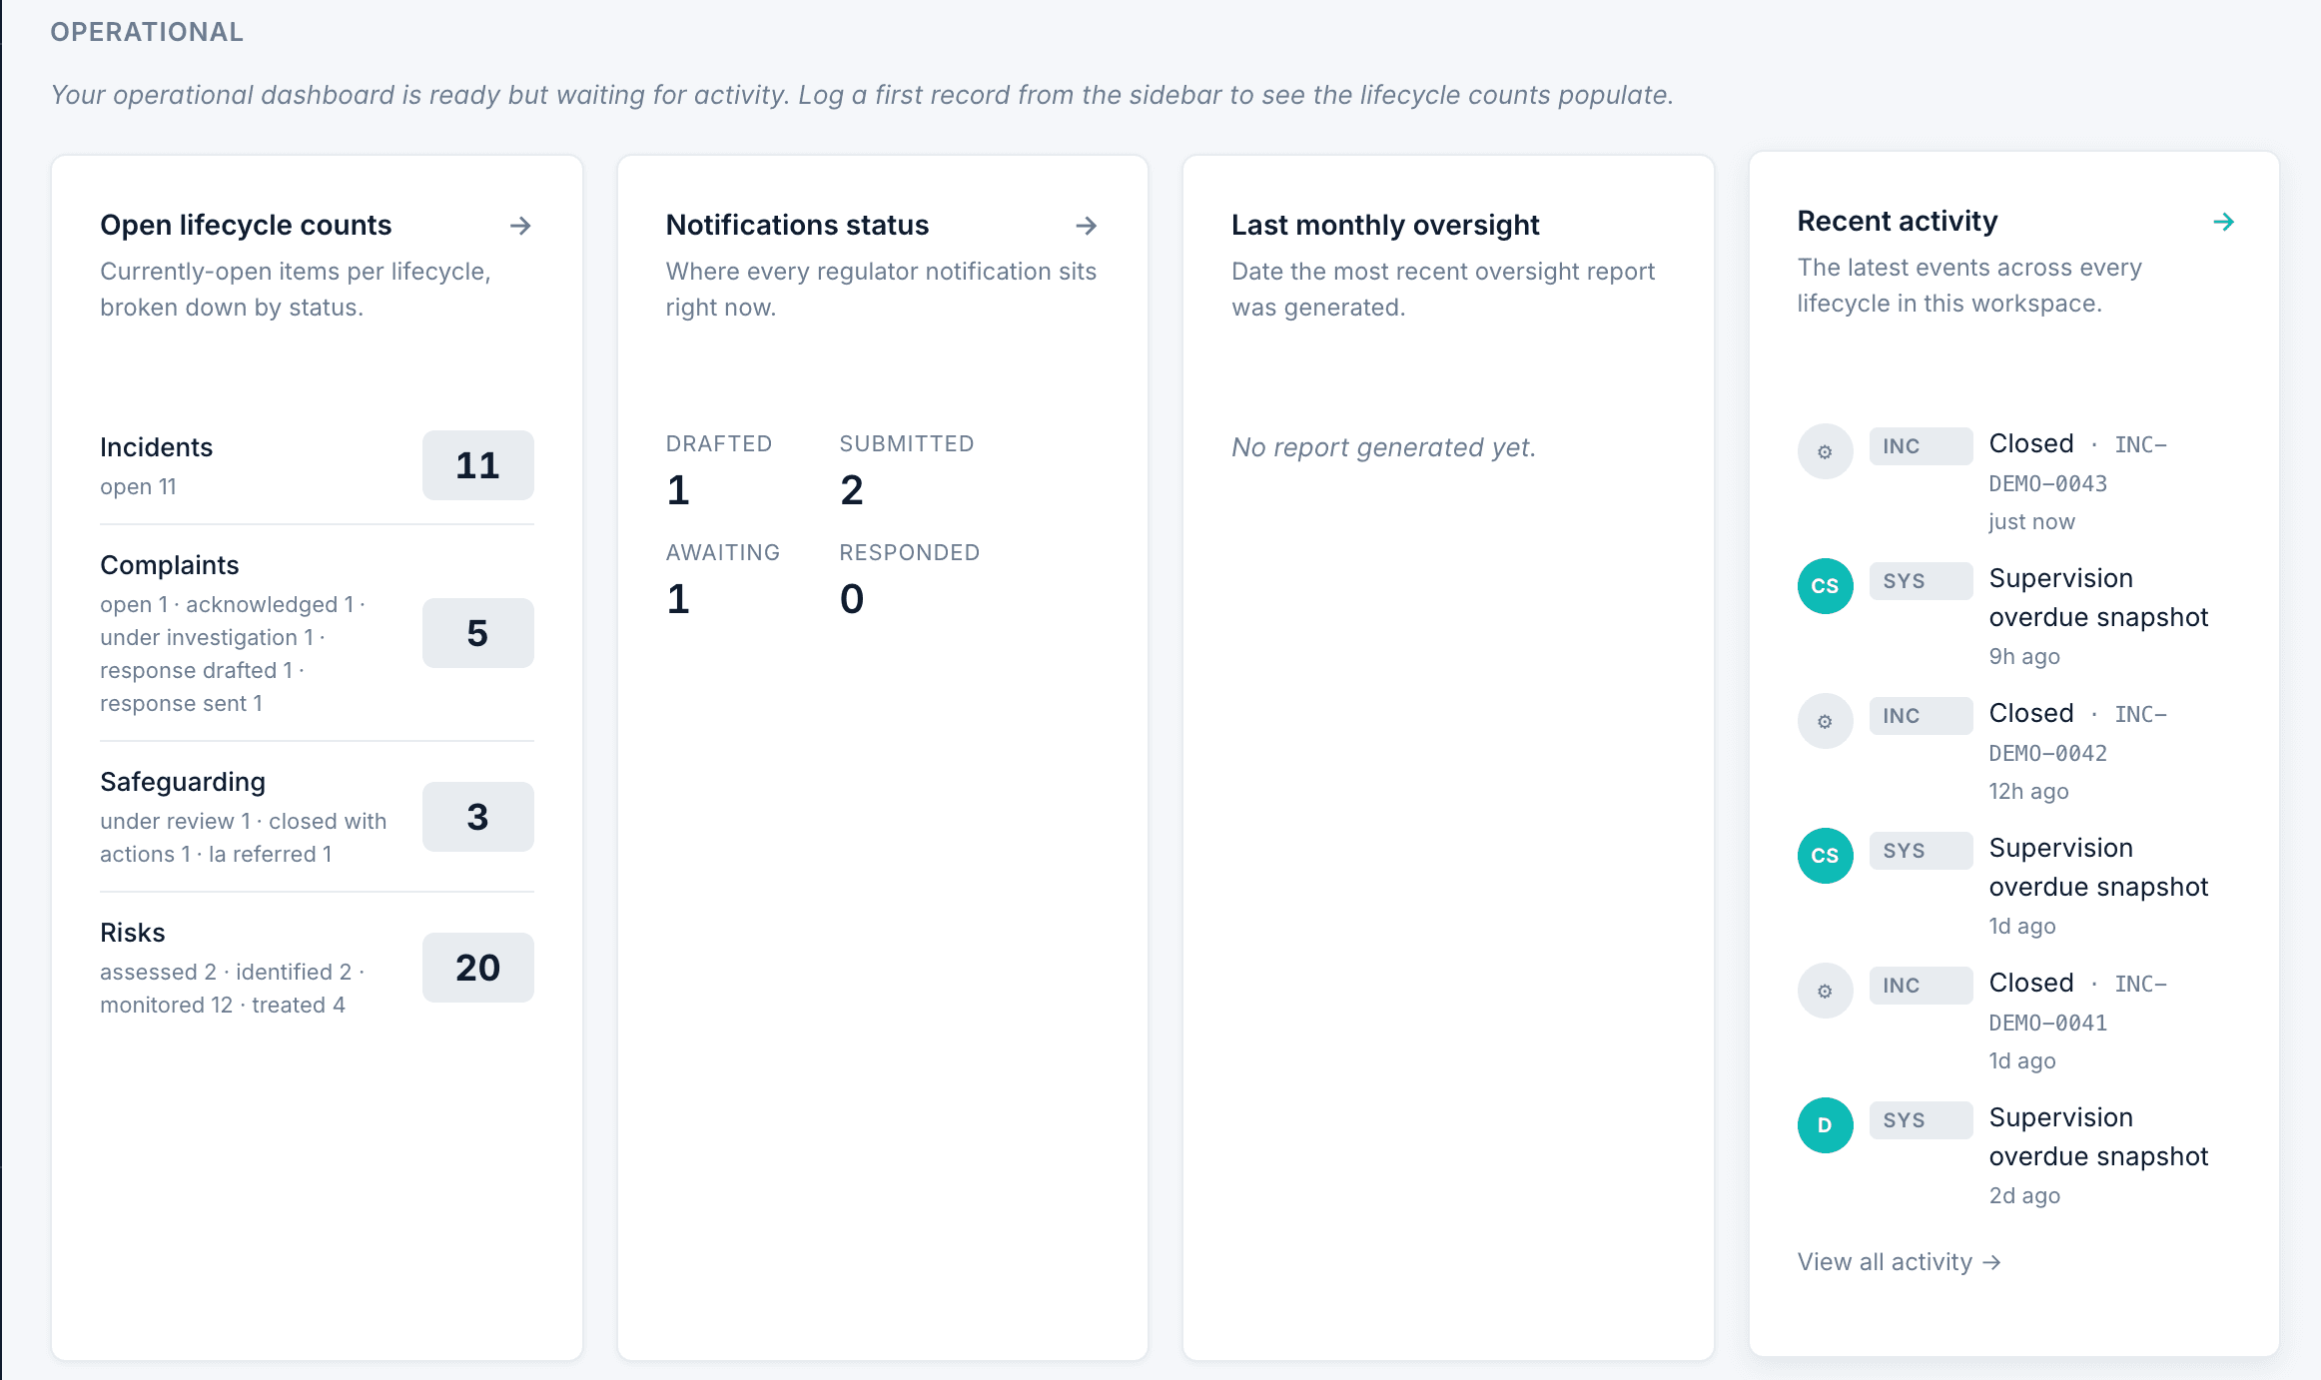Viewport: 2321px width, 1380px height.
Task: Click the Incidents count badge 11
Action: point(477,465)
